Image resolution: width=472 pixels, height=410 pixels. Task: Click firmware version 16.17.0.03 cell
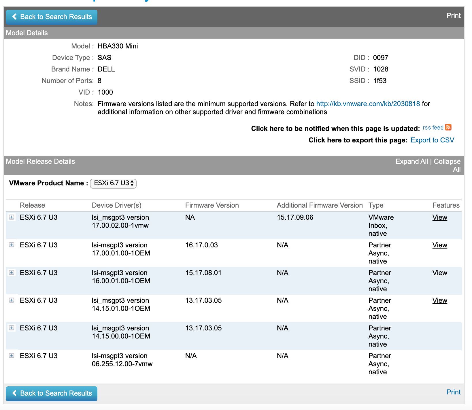[x=201, y=245]
